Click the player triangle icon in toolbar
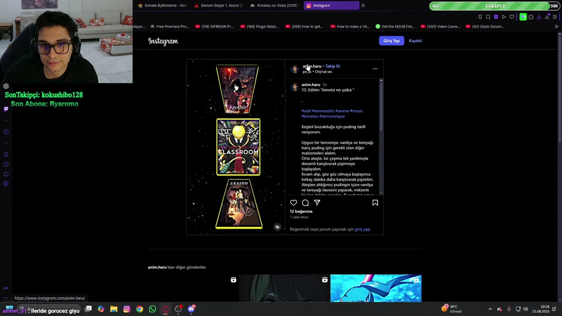 [504, 17]
